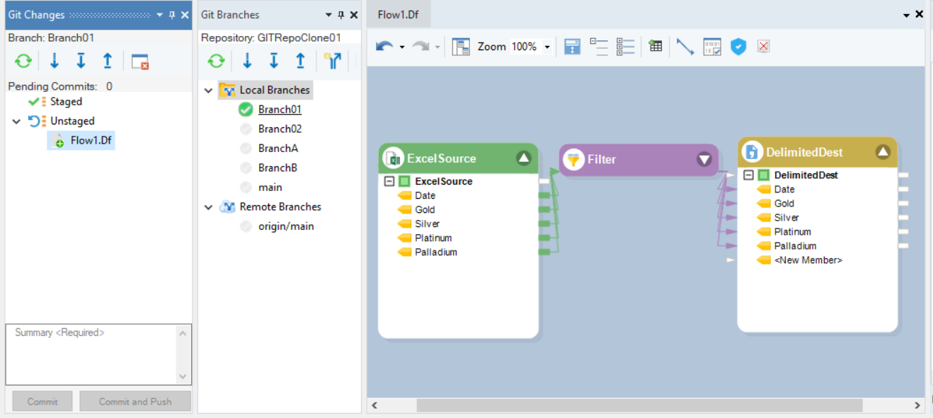Click the discard changes window icon in Git Changes

tap(140, 62)
